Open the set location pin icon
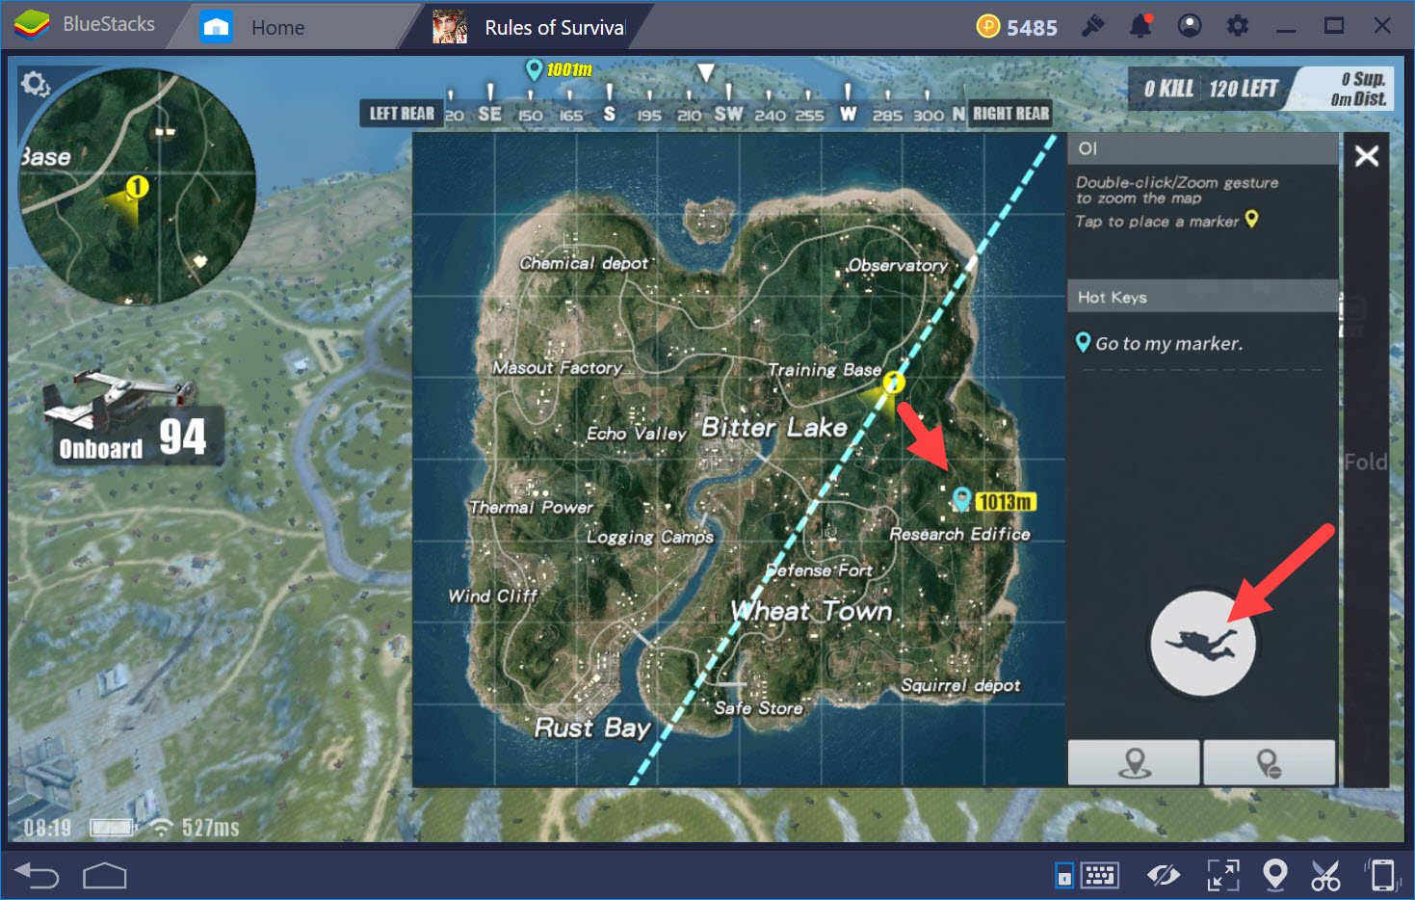 click(1275, 875)
